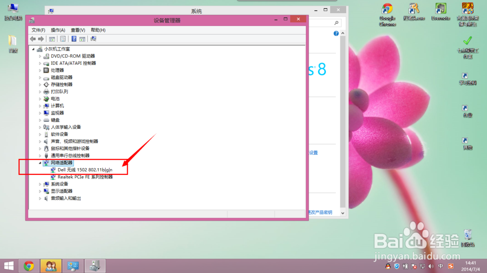Expand the 键盘 node
487x273 pixels.
40,120
